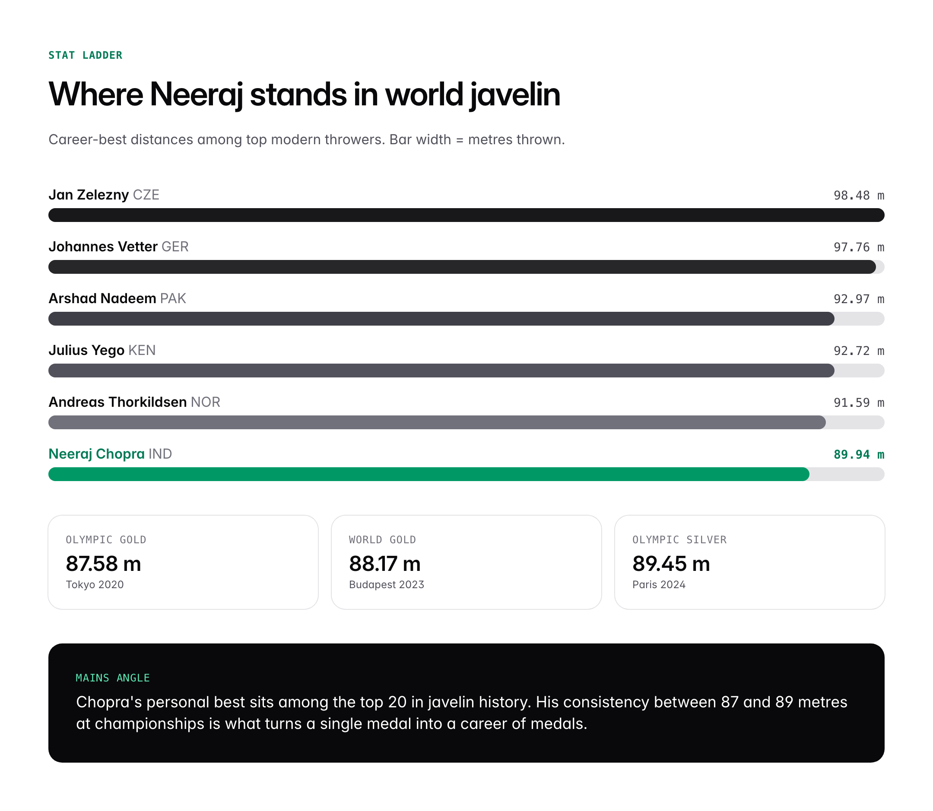Click the MAINS ANGLE heading label
The height and width of the screenshot is (811, 933).
[113, 678]
